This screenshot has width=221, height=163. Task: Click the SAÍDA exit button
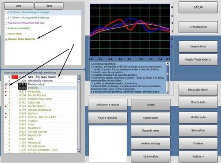tap(198, 7)
